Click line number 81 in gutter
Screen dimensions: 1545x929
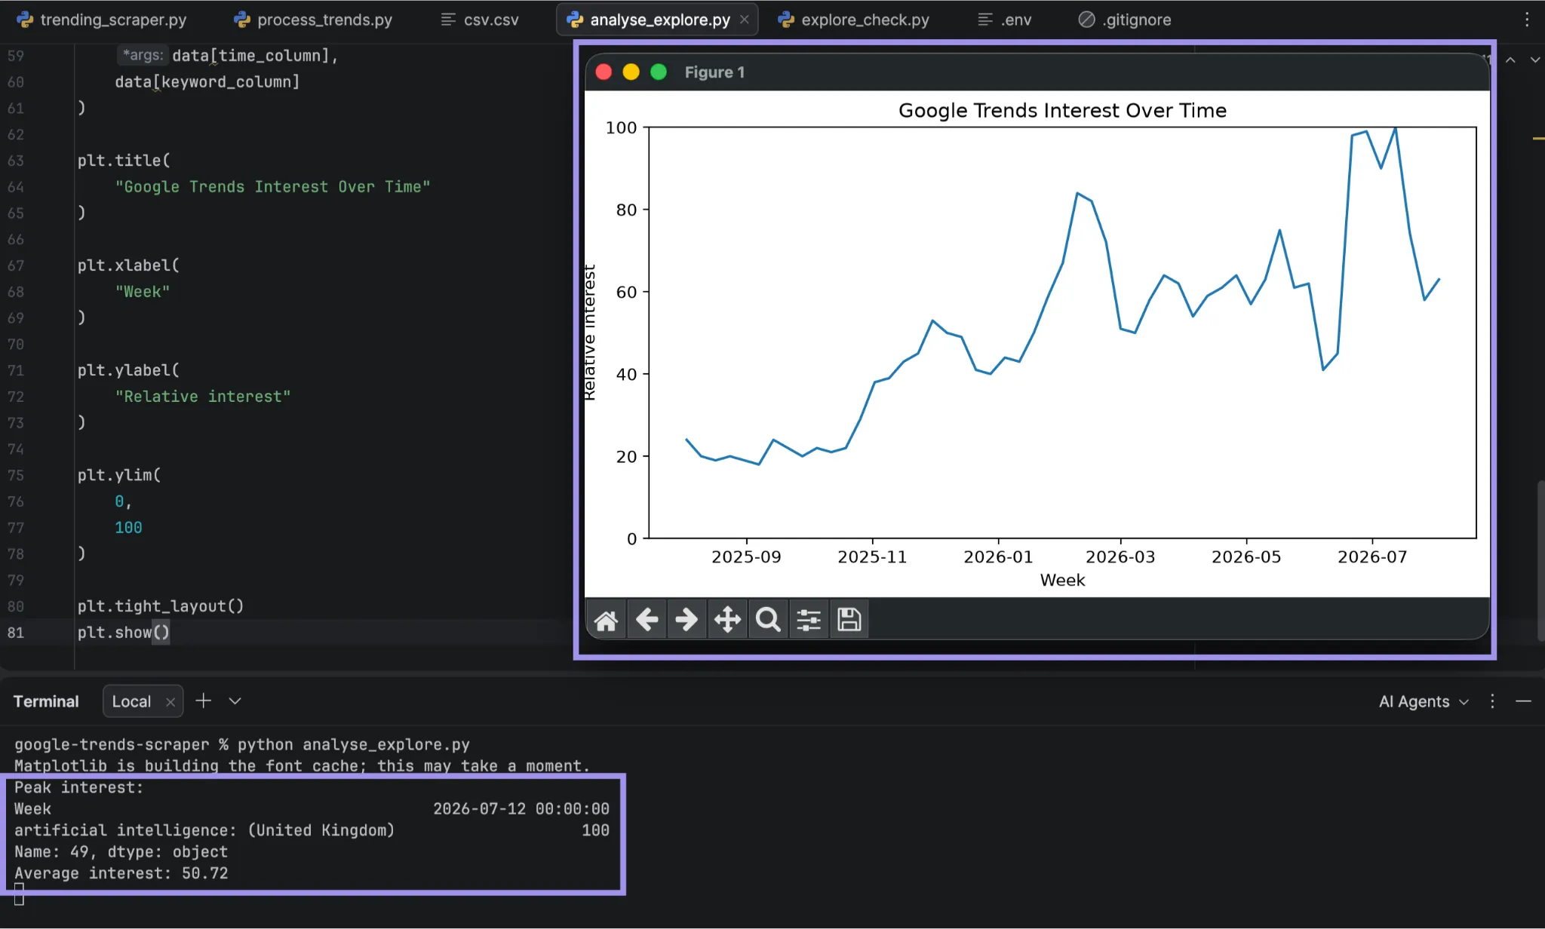tap(16, 633)
